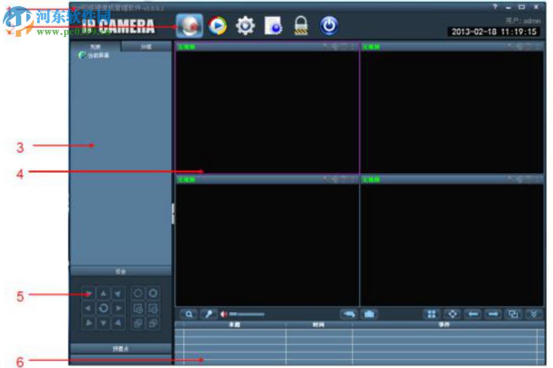Click the second aperture ring icon in PTZ panel
Viewport: 553px width, 368px height.
(x=153, y=293)
